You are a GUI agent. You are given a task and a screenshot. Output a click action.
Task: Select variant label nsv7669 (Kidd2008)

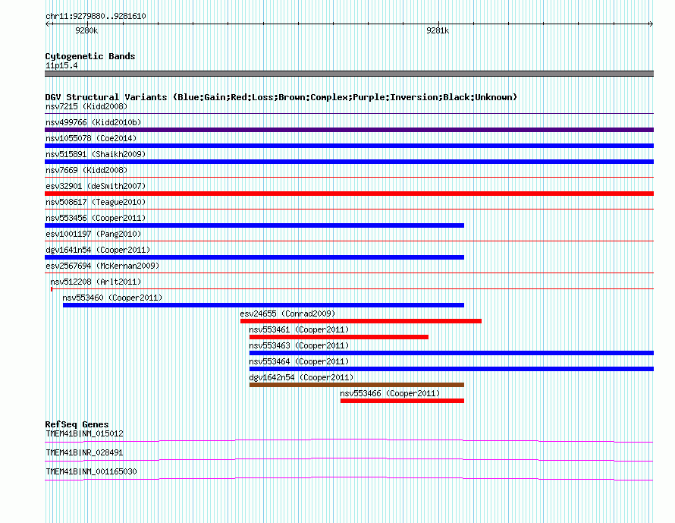pyautogui.click(x=86, y=170)
